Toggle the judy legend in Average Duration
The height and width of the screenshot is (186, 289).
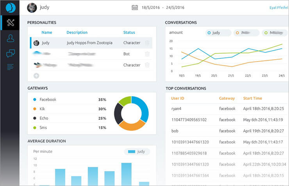point(137,152)
